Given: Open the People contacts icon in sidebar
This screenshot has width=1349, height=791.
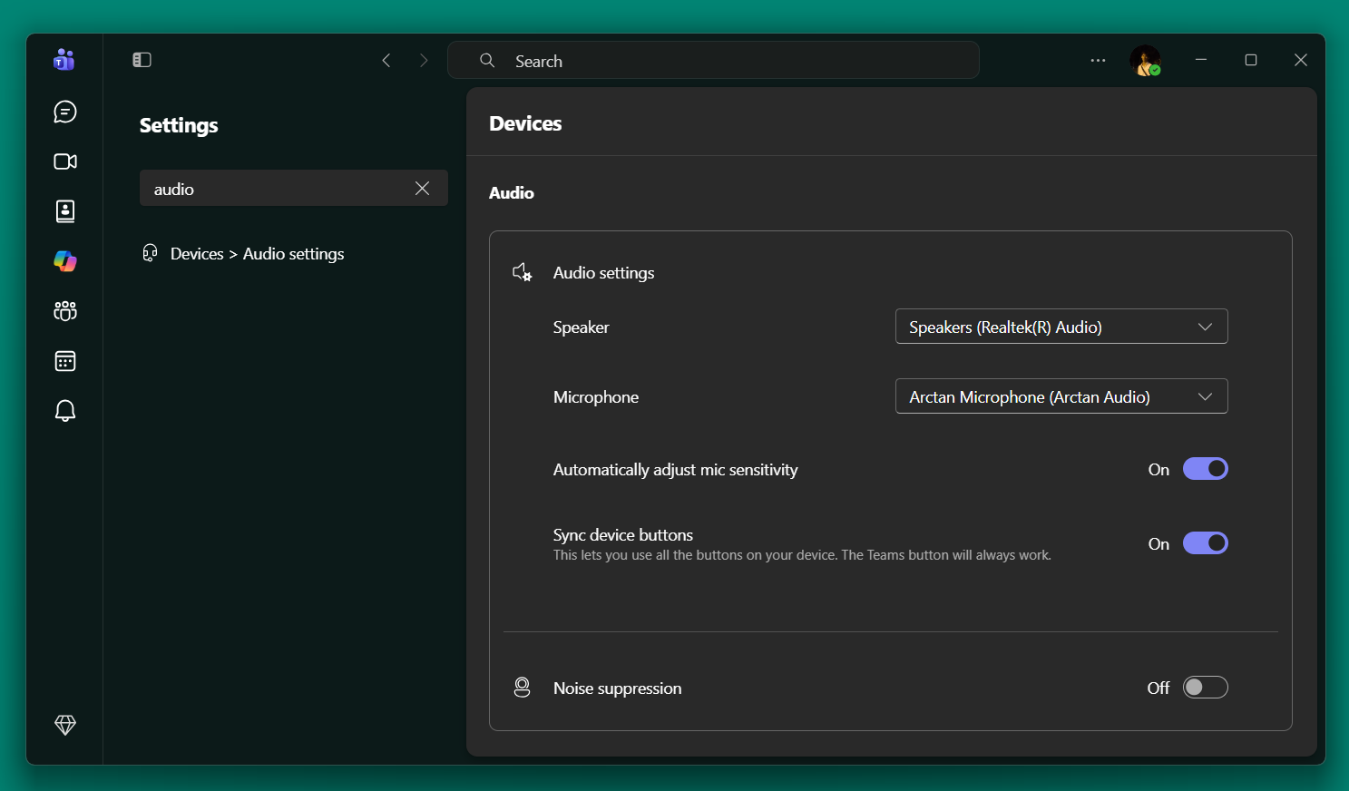Looking at the screenshot, I should pos(65,211).
